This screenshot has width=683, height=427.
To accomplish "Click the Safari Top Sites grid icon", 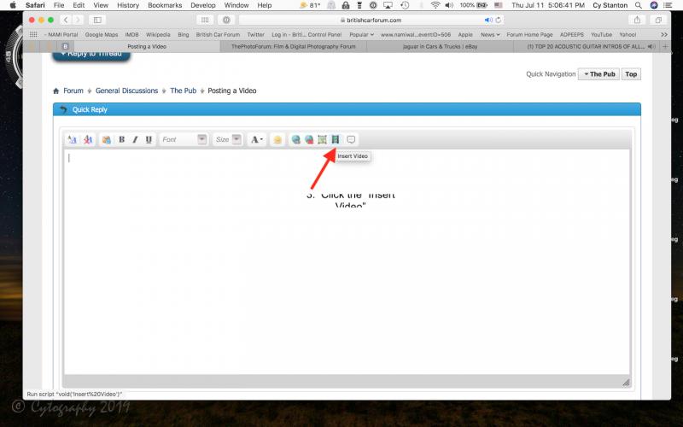I will point(205,20).
